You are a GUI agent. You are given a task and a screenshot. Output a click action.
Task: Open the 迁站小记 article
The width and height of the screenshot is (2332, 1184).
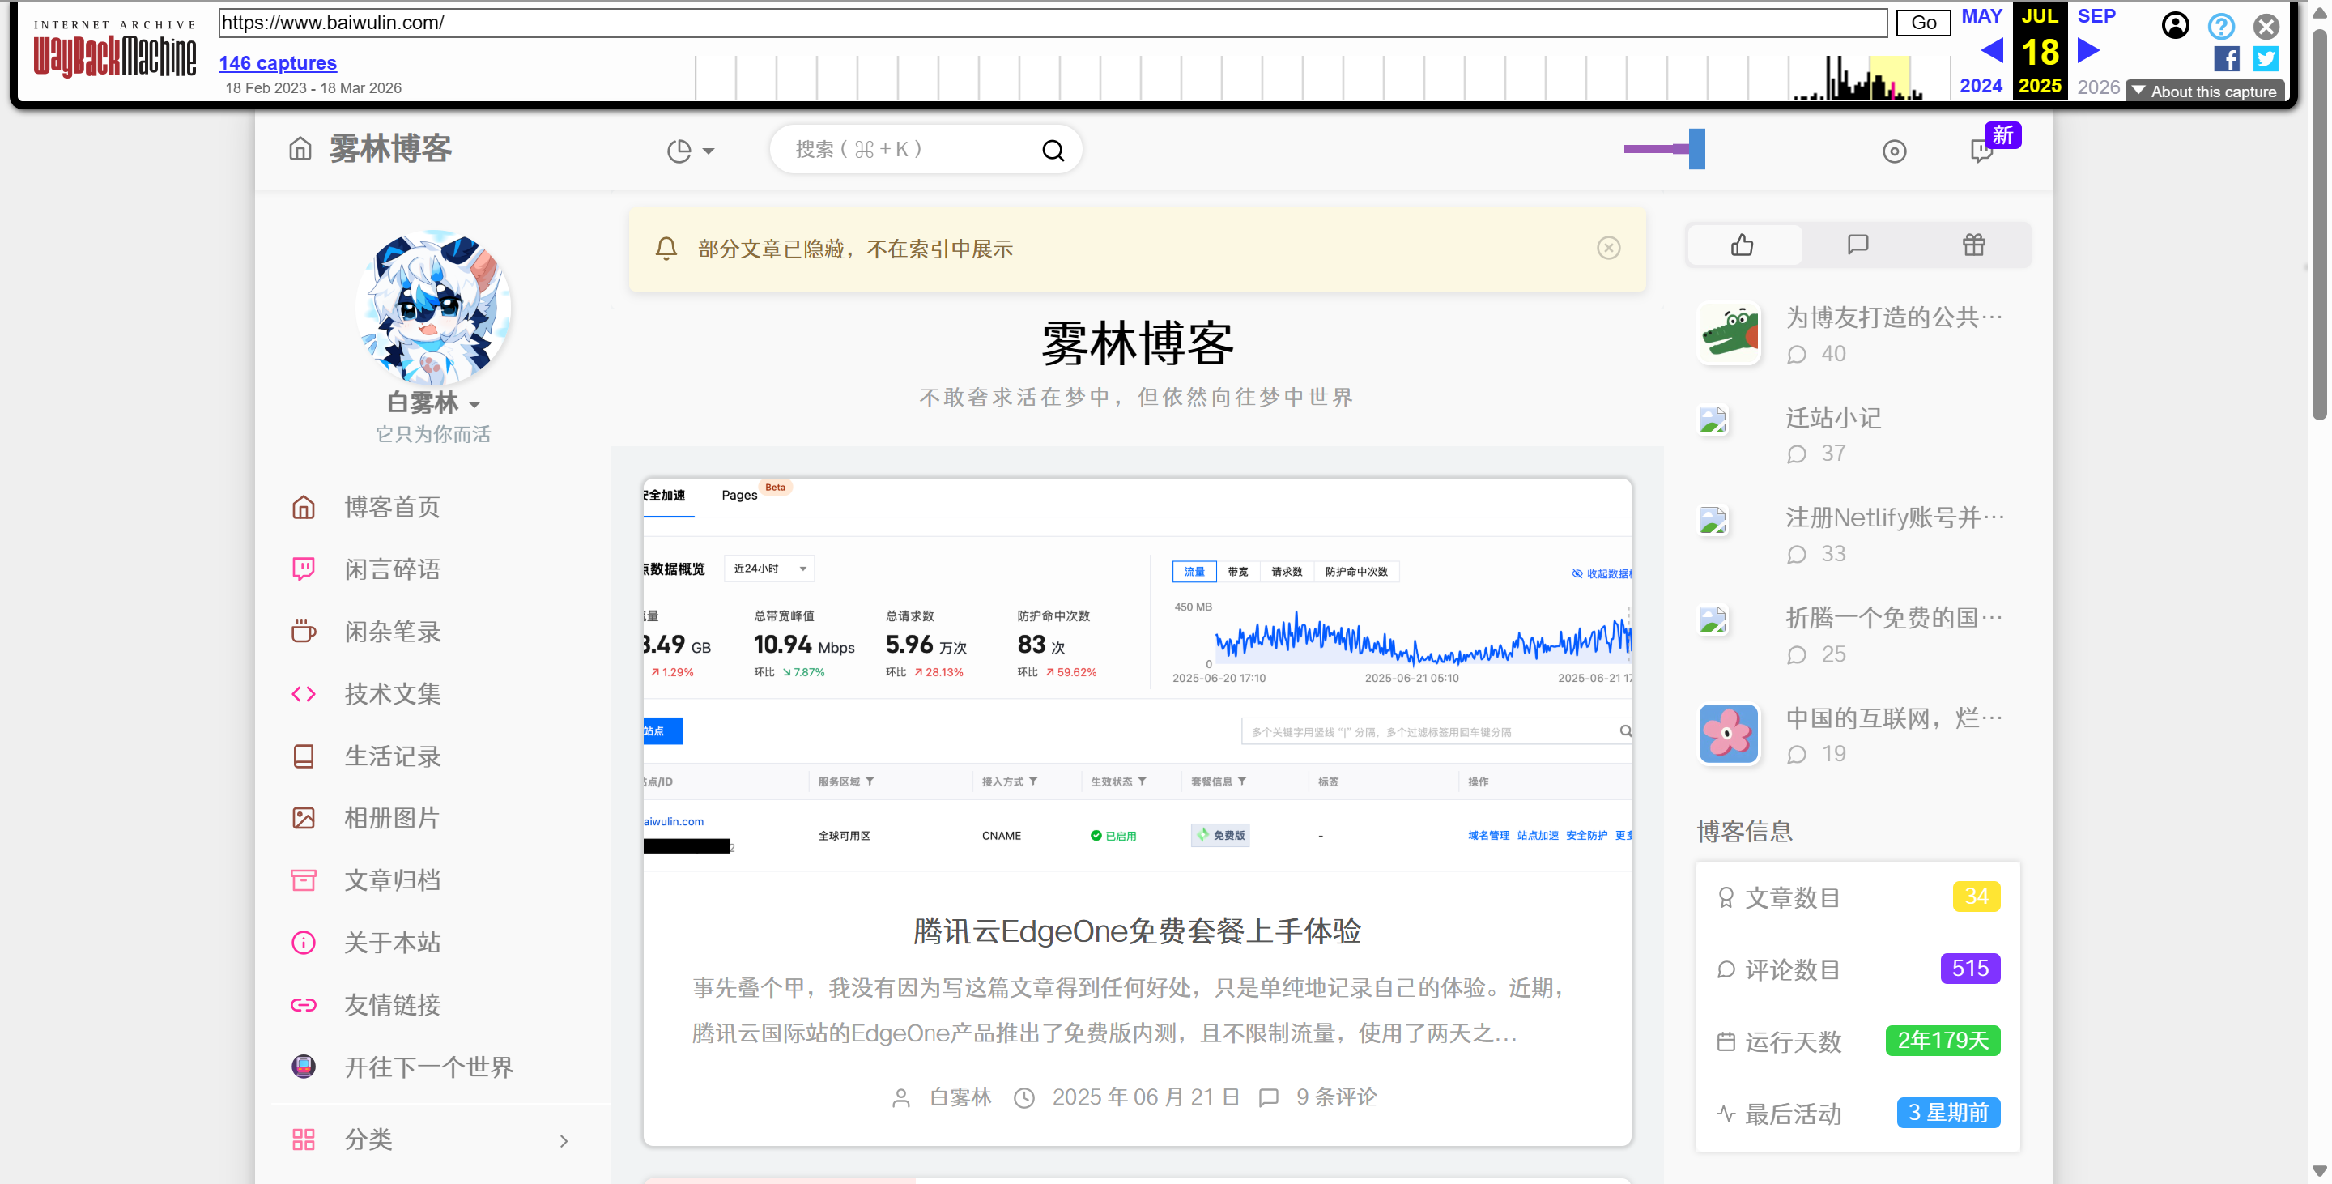[x=1833, y=417]
